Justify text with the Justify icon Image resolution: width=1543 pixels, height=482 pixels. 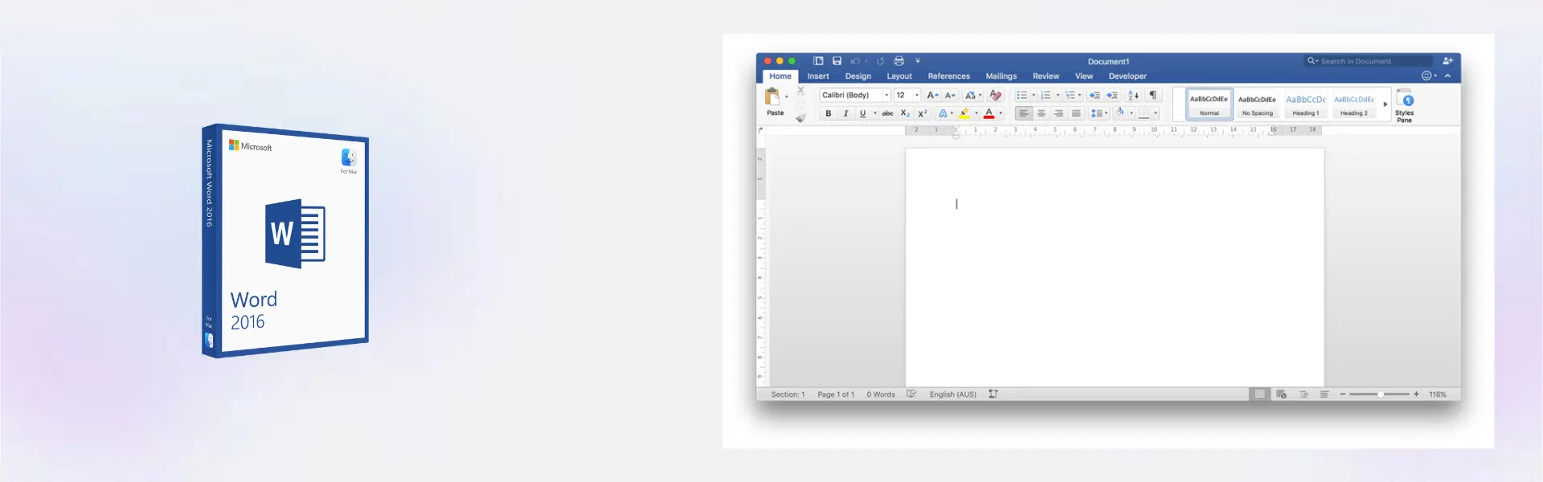coord(1076,113)
